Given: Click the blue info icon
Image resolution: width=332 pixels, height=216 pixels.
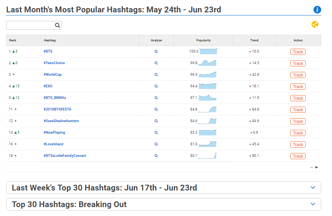Looking at the screenshot, I should (x=317, y=10).
